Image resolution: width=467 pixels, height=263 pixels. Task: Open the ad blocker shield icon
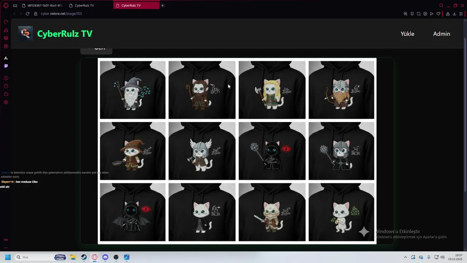[x=425, y=14]
